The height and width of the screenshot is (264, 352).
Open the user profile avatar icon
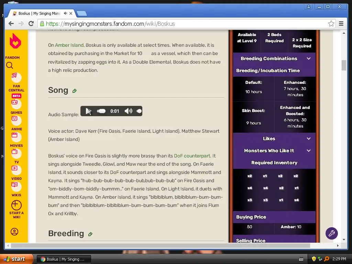14,232
